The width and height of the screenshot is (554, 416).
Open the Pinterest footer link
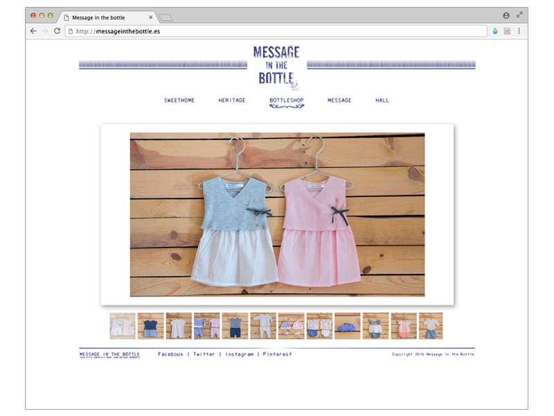point(277,354)
